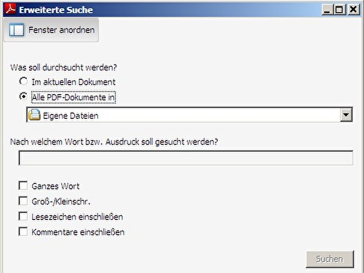This screenshot has width=364, height=273.
Task: Maximize the Erweiterte Suche window
Action: pyautogui.click(x=339, y=10)
